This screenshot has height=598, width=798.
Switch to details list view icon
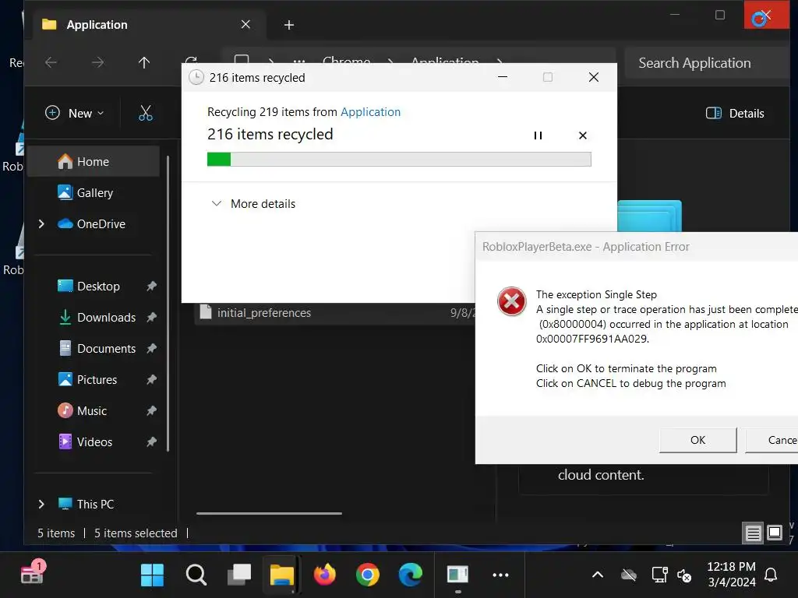click(753, 533)
